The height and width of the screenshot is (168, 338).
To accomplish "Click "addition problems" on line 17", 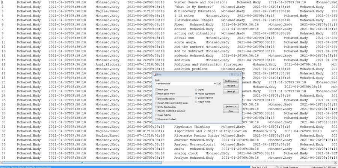I will (x=191, y=69).
